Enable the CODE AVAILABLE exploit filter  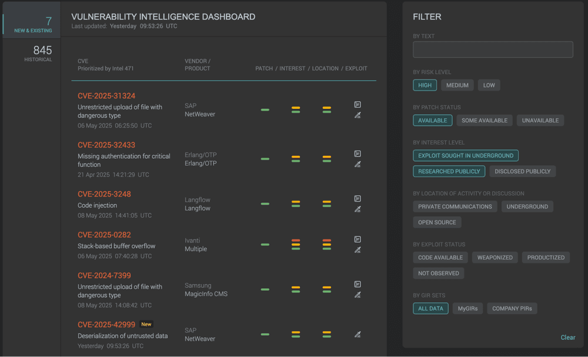point(440,258)
